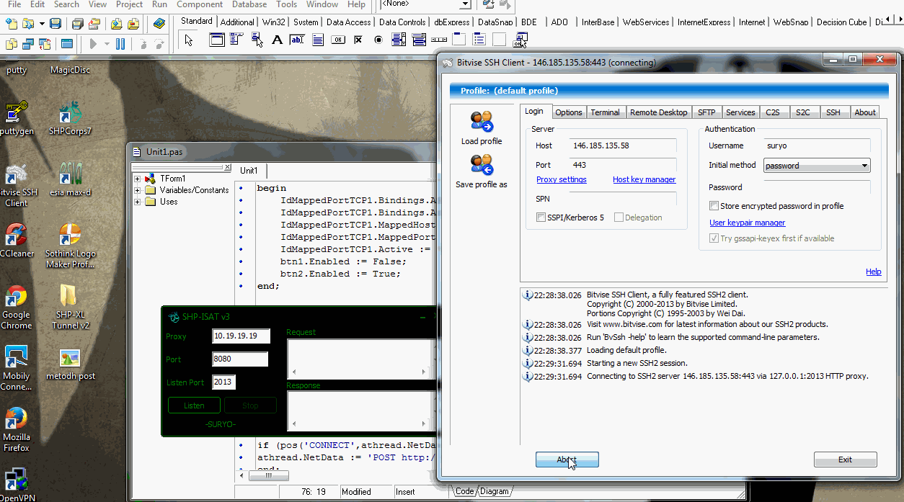Image resolution: width=904 pixels, height=502 pixels.
Task: Select the arrow pointer in component palette
Action: click(189, 40)
